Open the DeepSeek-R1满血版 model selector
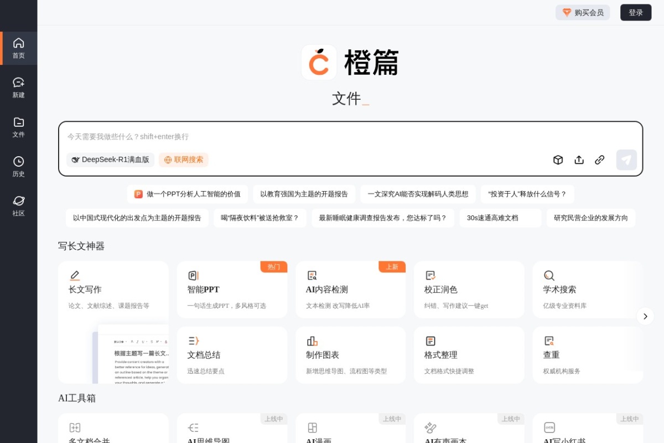 (110, 159)
